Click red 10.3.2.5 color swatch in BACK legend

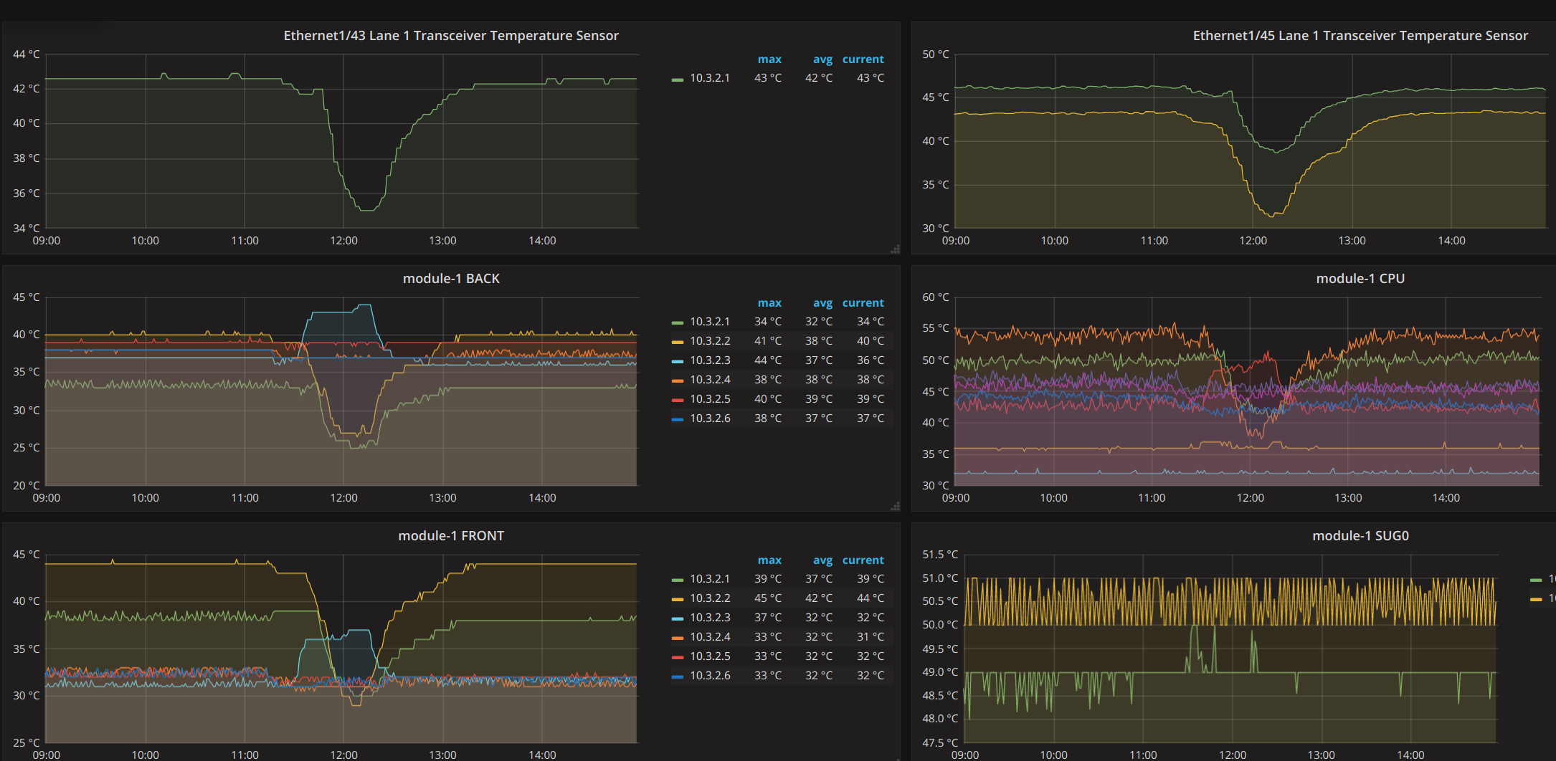(678, 401)
